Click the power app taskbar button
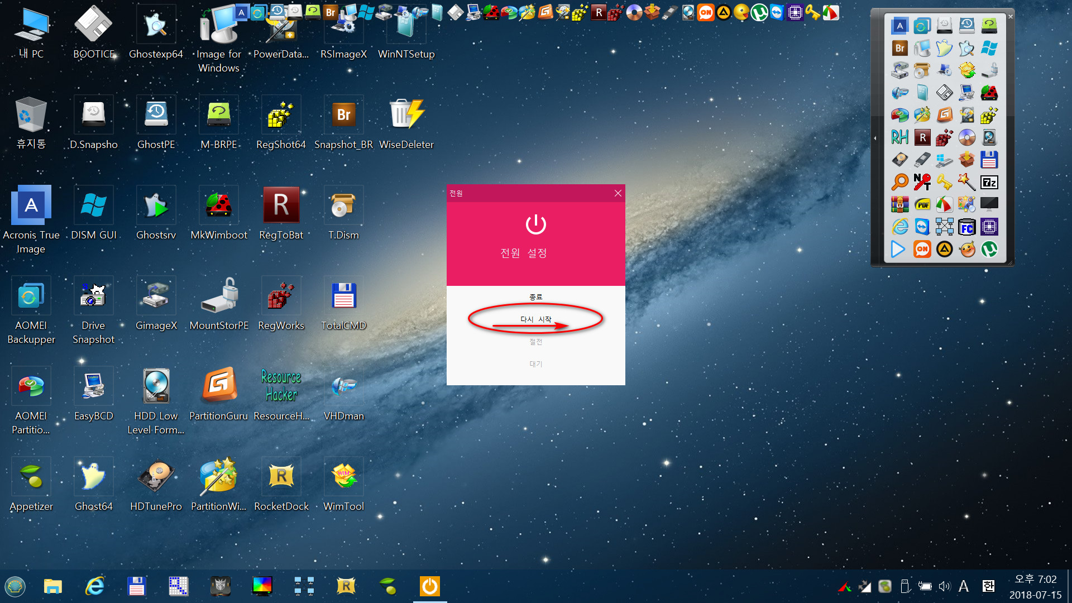This screenshot has height=603, width=1072. click(430, 586)
